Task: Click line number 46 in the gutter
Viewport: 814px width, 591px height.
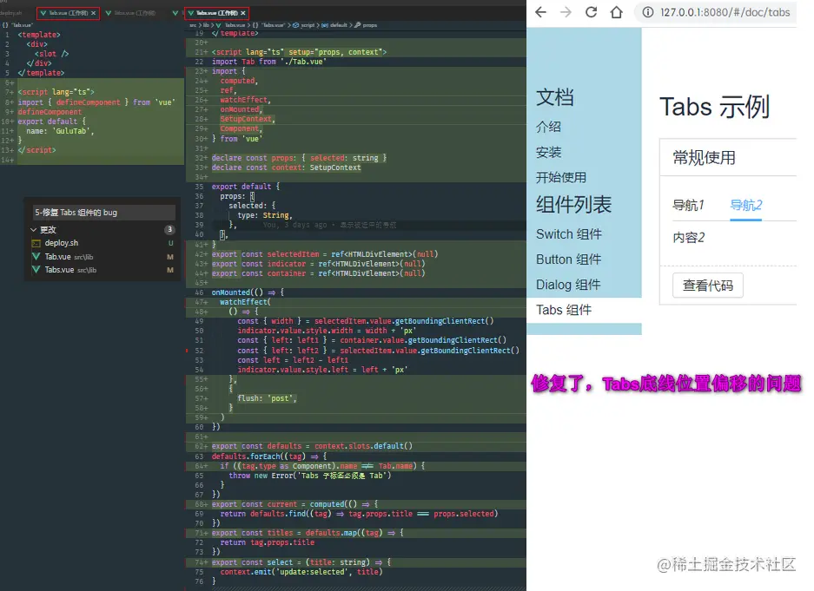Action: [199, 292]
